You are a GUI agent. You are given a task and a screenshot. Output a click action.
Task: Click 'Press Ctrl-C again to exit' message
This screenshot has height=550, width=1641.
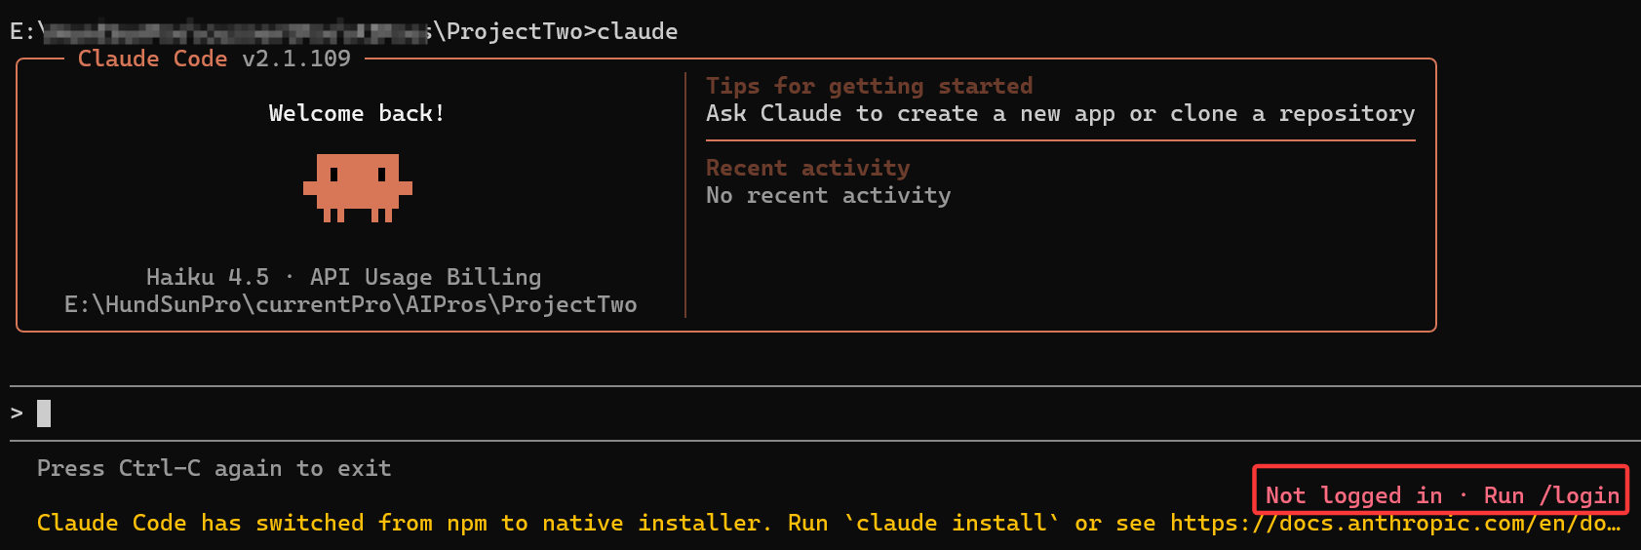point(214,468)
